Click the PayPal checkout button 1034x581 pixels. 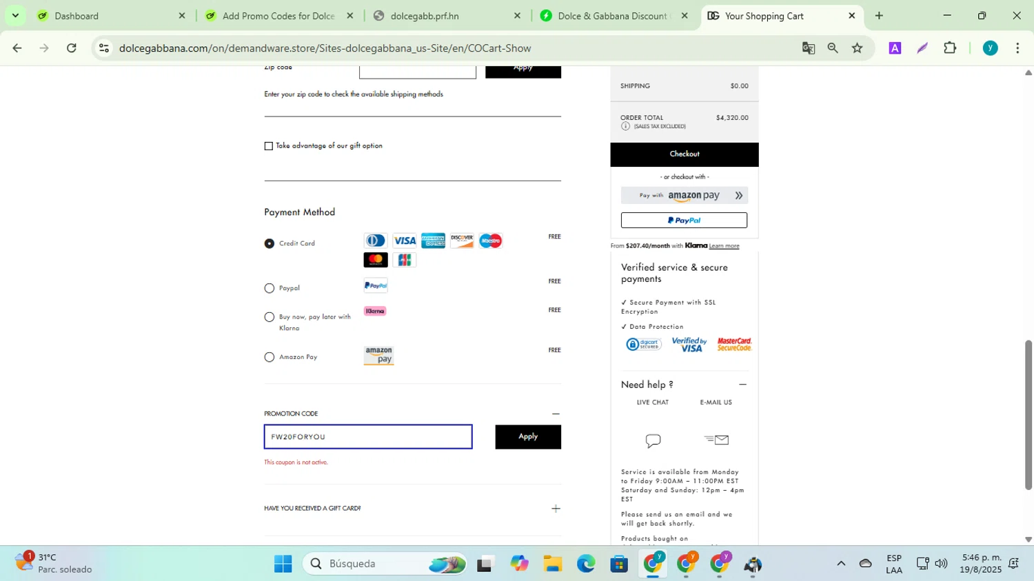pyautogui.click(x=685, y=221)
